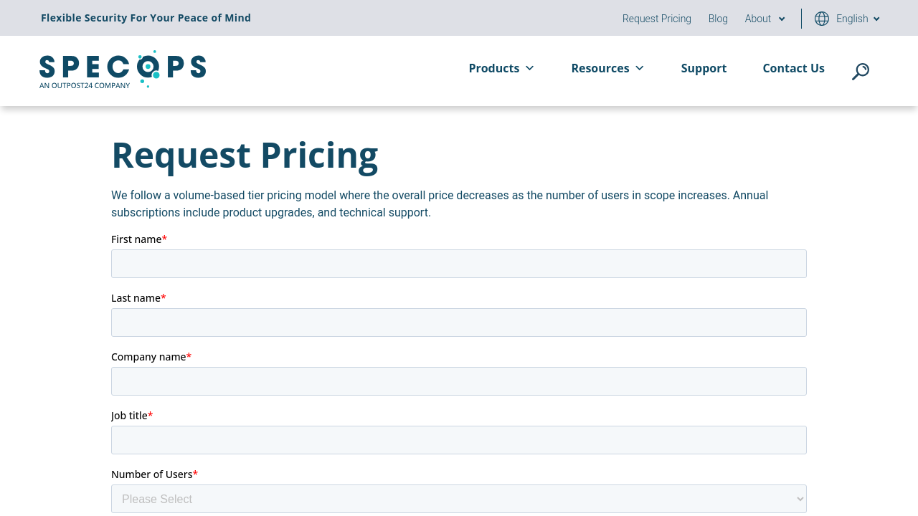Open the Number of Users select box
The image size is (918, 516).
click(459, 499)
